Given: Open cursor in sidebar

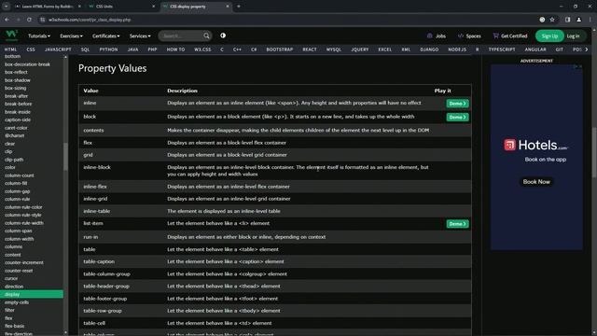Looking at the screenshot, I should pyautogui.click(x=11, y=278).
